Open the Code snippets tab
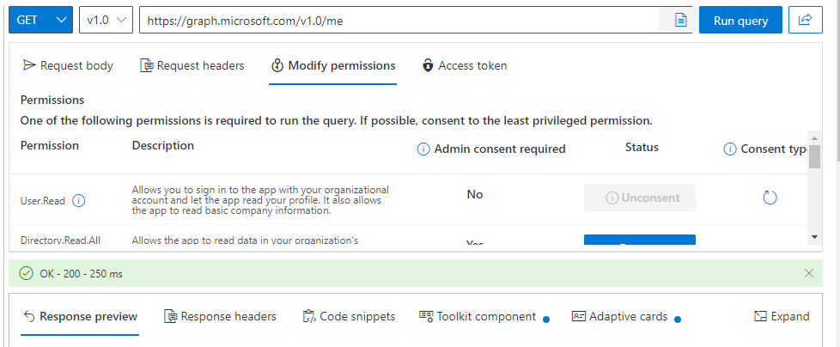 (350, 316)
